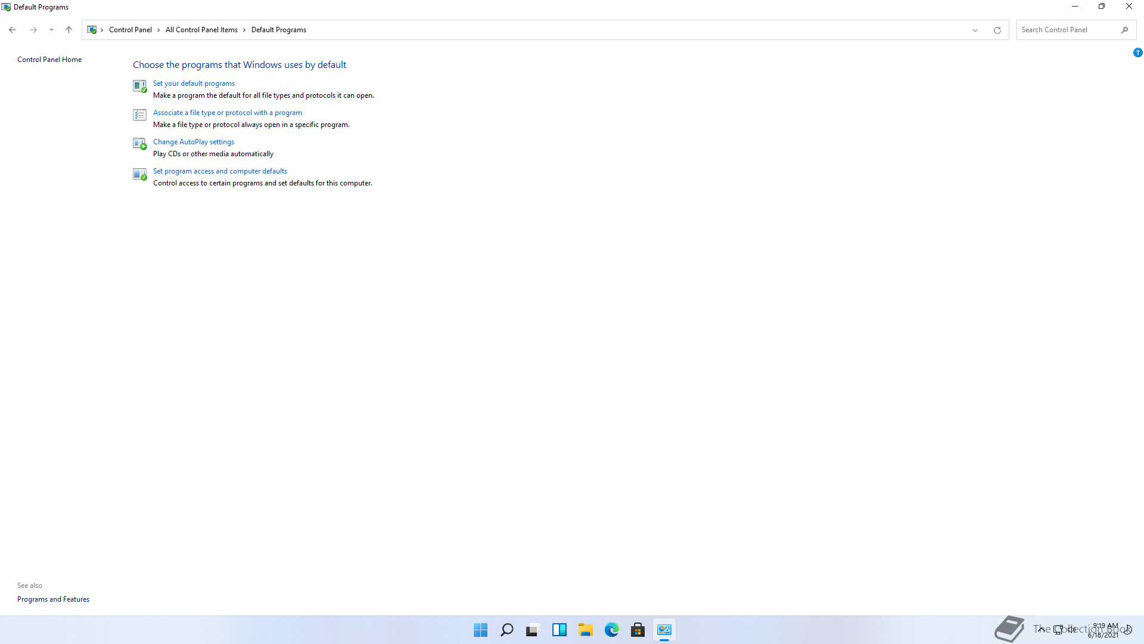
Task: Expand chevron after All Control Panel Items
Action: (x=244, y=30)
